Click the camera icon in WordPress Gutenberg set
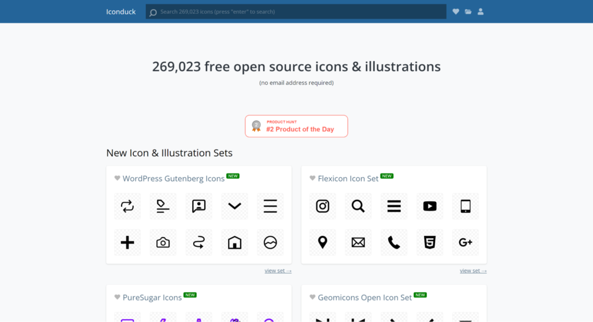The width and height of the screenshot is (593, 322). 163,242
